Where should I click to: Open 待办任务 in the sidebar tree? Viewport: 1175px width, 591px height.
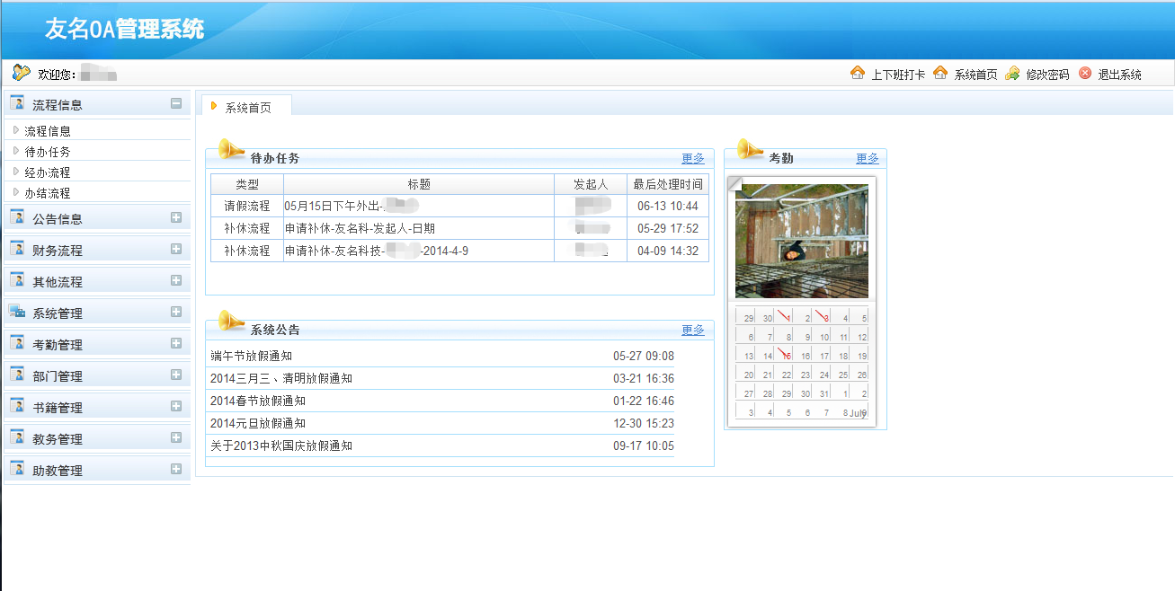pos(48,152)
